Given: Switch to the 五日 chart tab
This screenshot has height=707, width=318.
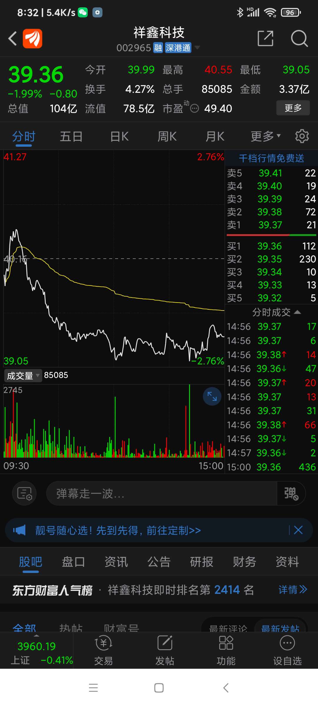Looking at the screenshot, I should pyautogui.click(x=71, y=136).
